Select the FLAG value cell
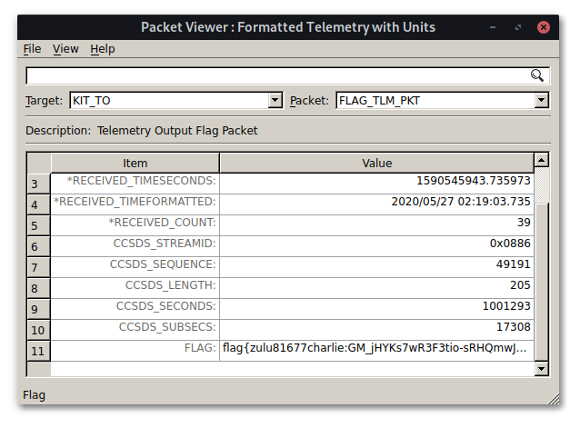 tap(375, 348)
